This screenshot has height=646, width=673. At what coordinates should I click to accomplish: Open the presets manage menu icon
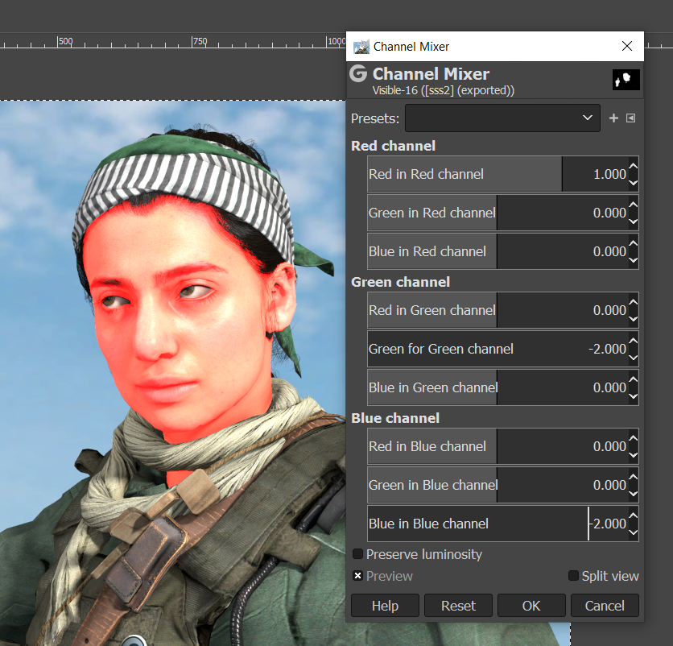pyautogui.click(x=630, y=118)
